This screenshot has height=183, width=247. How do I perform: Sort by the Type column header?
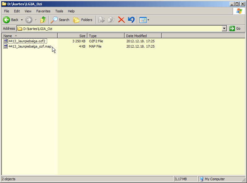tap(106, 36)
